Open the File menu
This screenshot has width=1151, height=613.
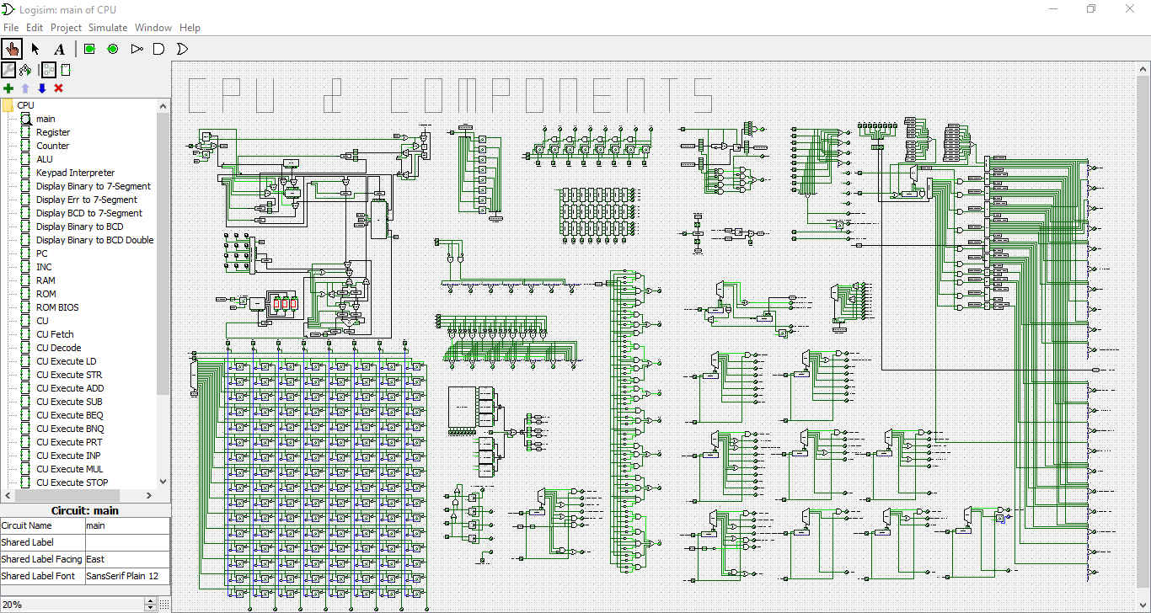pyautogui.click(x=11, y=28)
